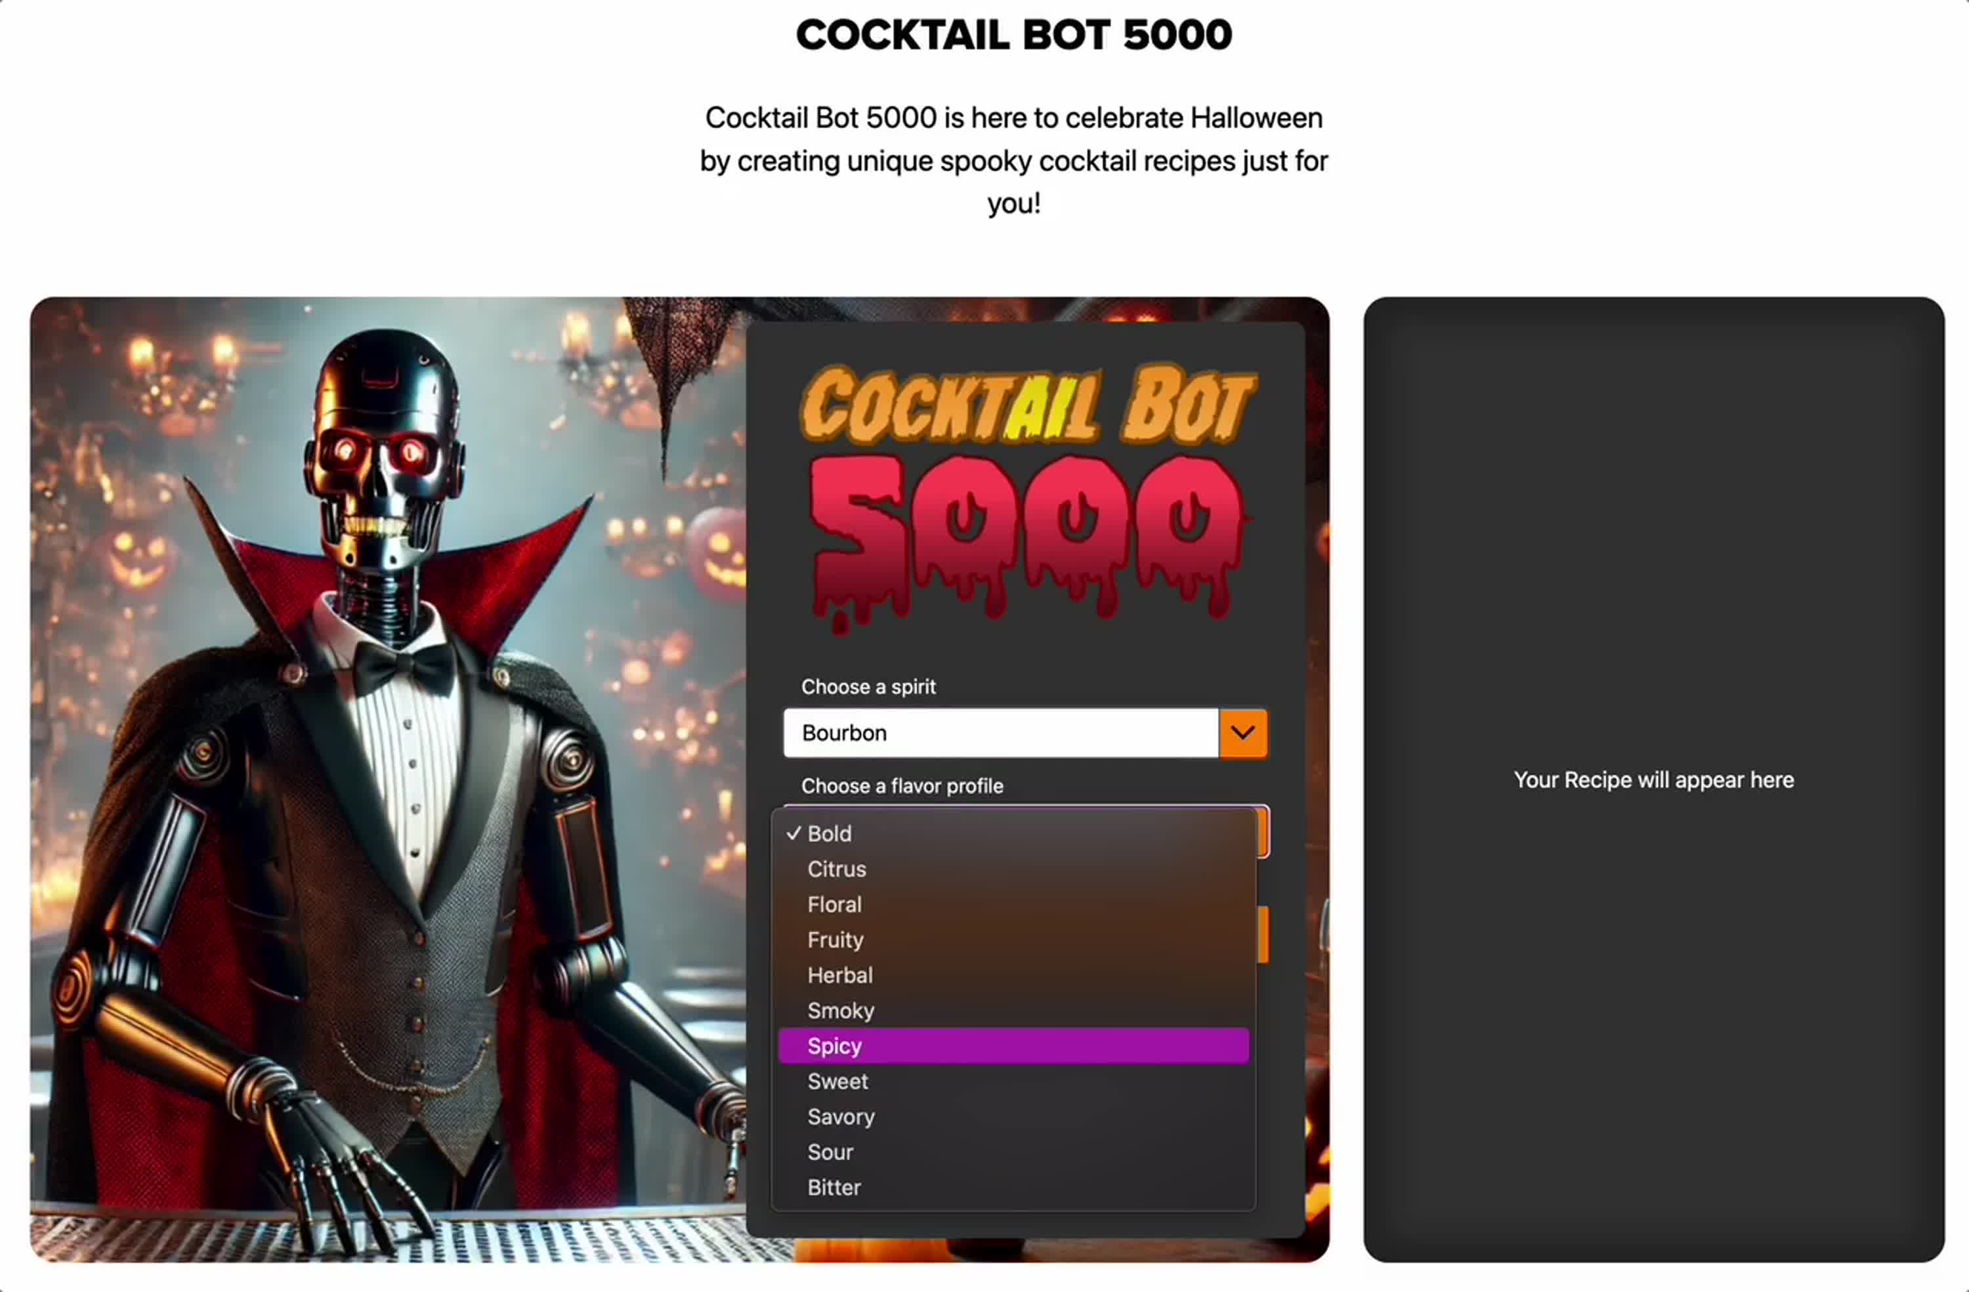Select Herbal flavor option
This screenshot has height=1292, width=1969.
click(x=839, y=974)
